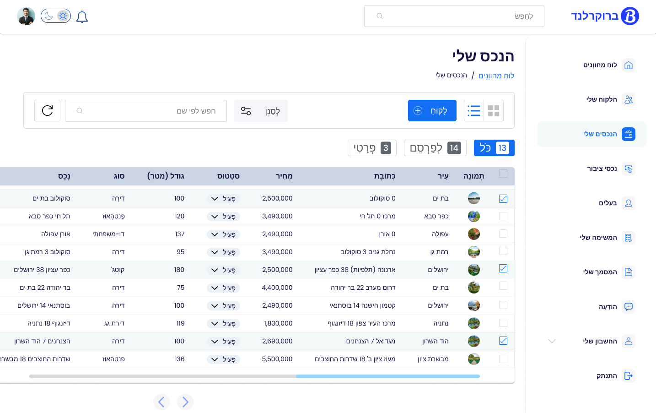
Task: Click the נכסי ציבור icon
Action: [629, 168]
